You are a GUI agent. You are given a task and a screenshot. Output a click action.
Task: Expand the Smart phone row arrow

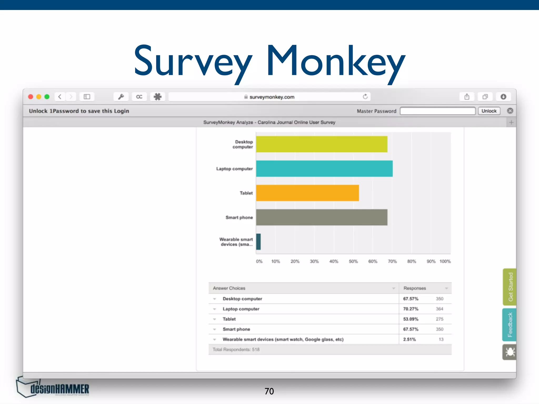pos(214,329)
